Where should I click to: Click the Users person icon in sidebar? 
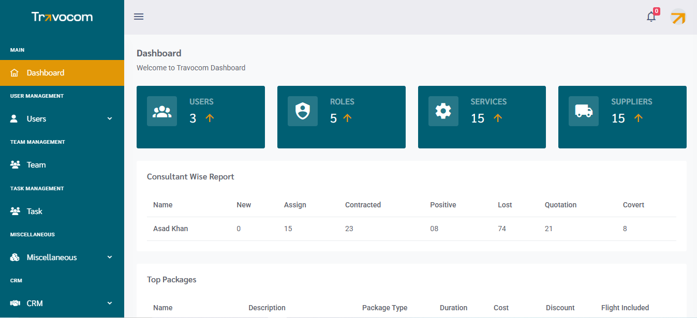pos(13,118)
